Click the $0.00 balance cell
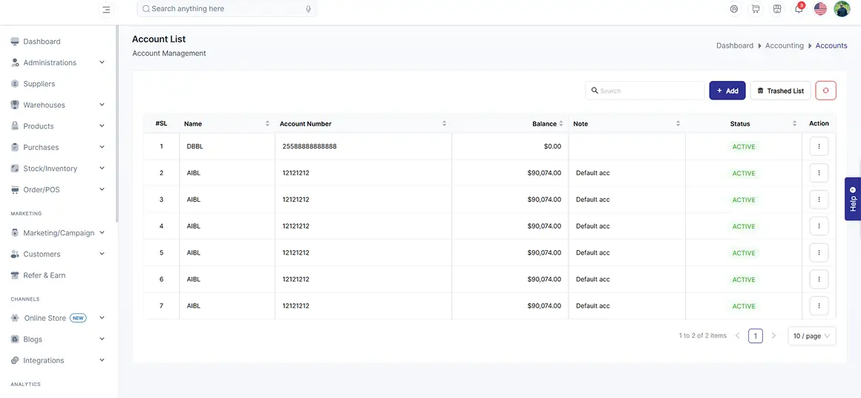861x398 pixels. (x=551, y=146)
